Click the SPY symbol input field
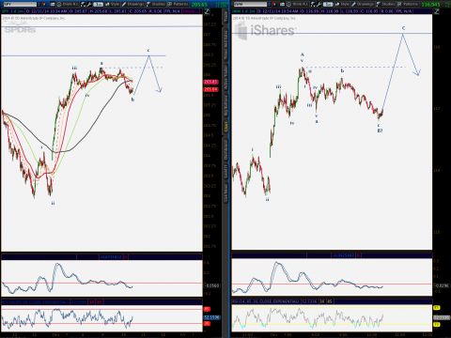 tap(20, 4)
